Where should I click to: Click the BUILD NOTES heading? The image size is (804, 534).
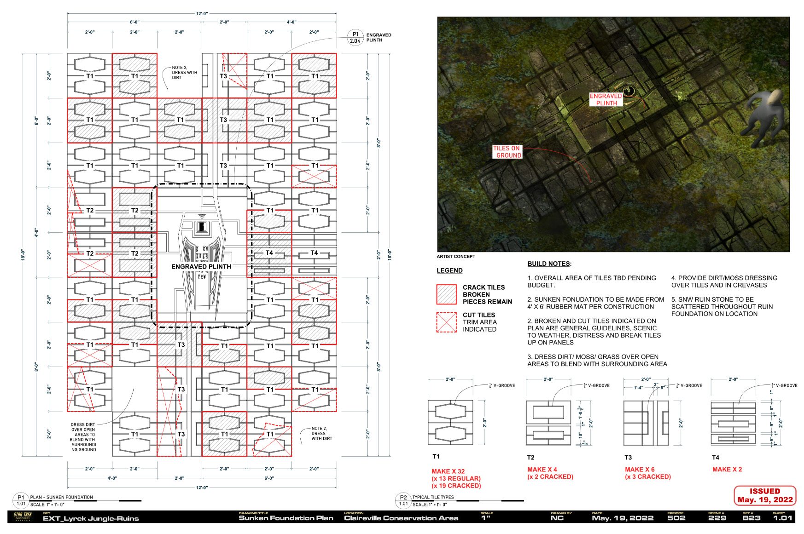[549, 264]
